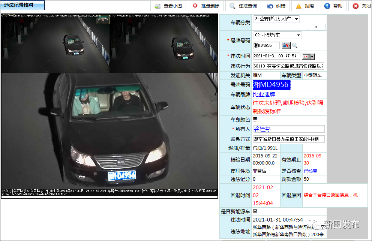Image resolution: width=372 pixels, height=241 pixels.
Task: Click the 检验日期 value 2015-09-22
Action: click(265, 159)
